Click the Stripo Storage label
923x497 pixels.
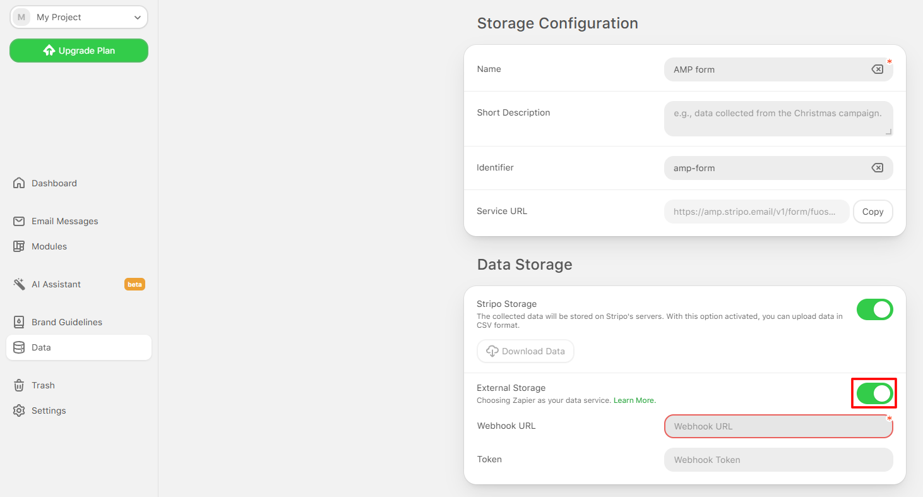[506, 304]
